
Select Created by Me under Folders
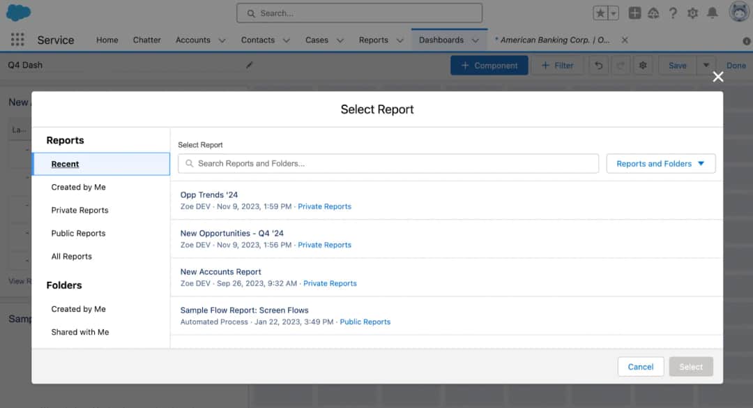click(x=101, y=309)
